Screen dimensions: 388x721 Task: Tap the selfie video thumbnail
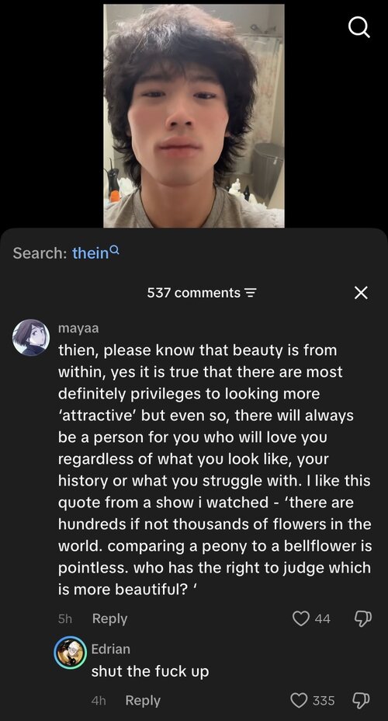(194, 116)
